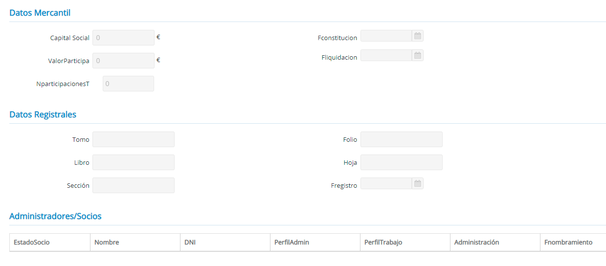Screen dimensions: 606x266
Task: Sort table by Nombre column header
Action: click(107, 243)
